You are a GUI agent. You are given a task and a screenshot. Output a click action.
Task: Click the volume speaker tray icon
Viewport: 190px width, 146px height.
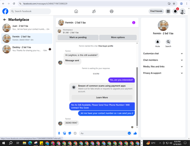point(171,143)
